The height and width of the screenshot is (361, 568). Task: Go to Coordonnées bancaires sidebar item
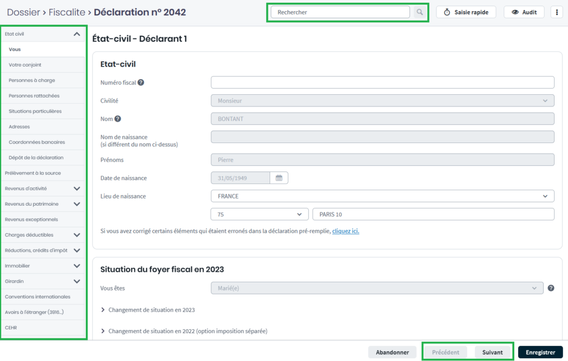click(37, 142)
